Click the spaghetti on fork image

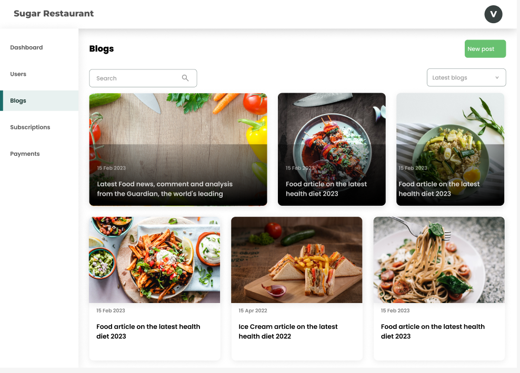[x=439, y=260]
